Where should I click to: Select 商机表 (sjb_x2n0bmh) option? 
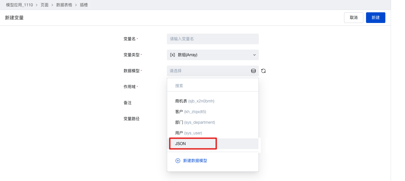point(212,101)
